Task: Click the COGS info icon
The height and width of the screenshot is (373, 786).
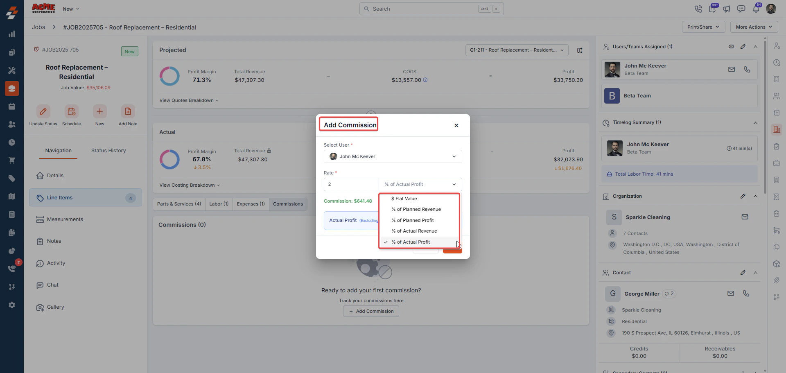Action: pyautogui.click(x=425, y=80)
